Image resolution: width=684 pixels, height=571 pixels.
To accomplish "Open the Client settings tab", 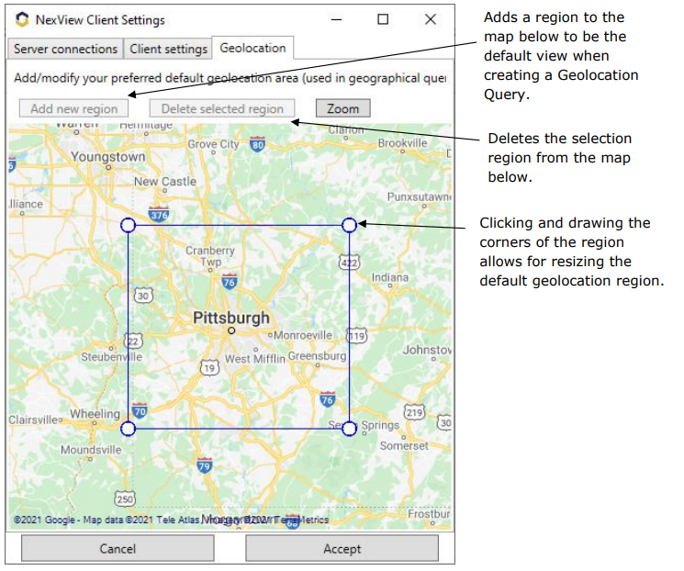I will click(168, 49).
